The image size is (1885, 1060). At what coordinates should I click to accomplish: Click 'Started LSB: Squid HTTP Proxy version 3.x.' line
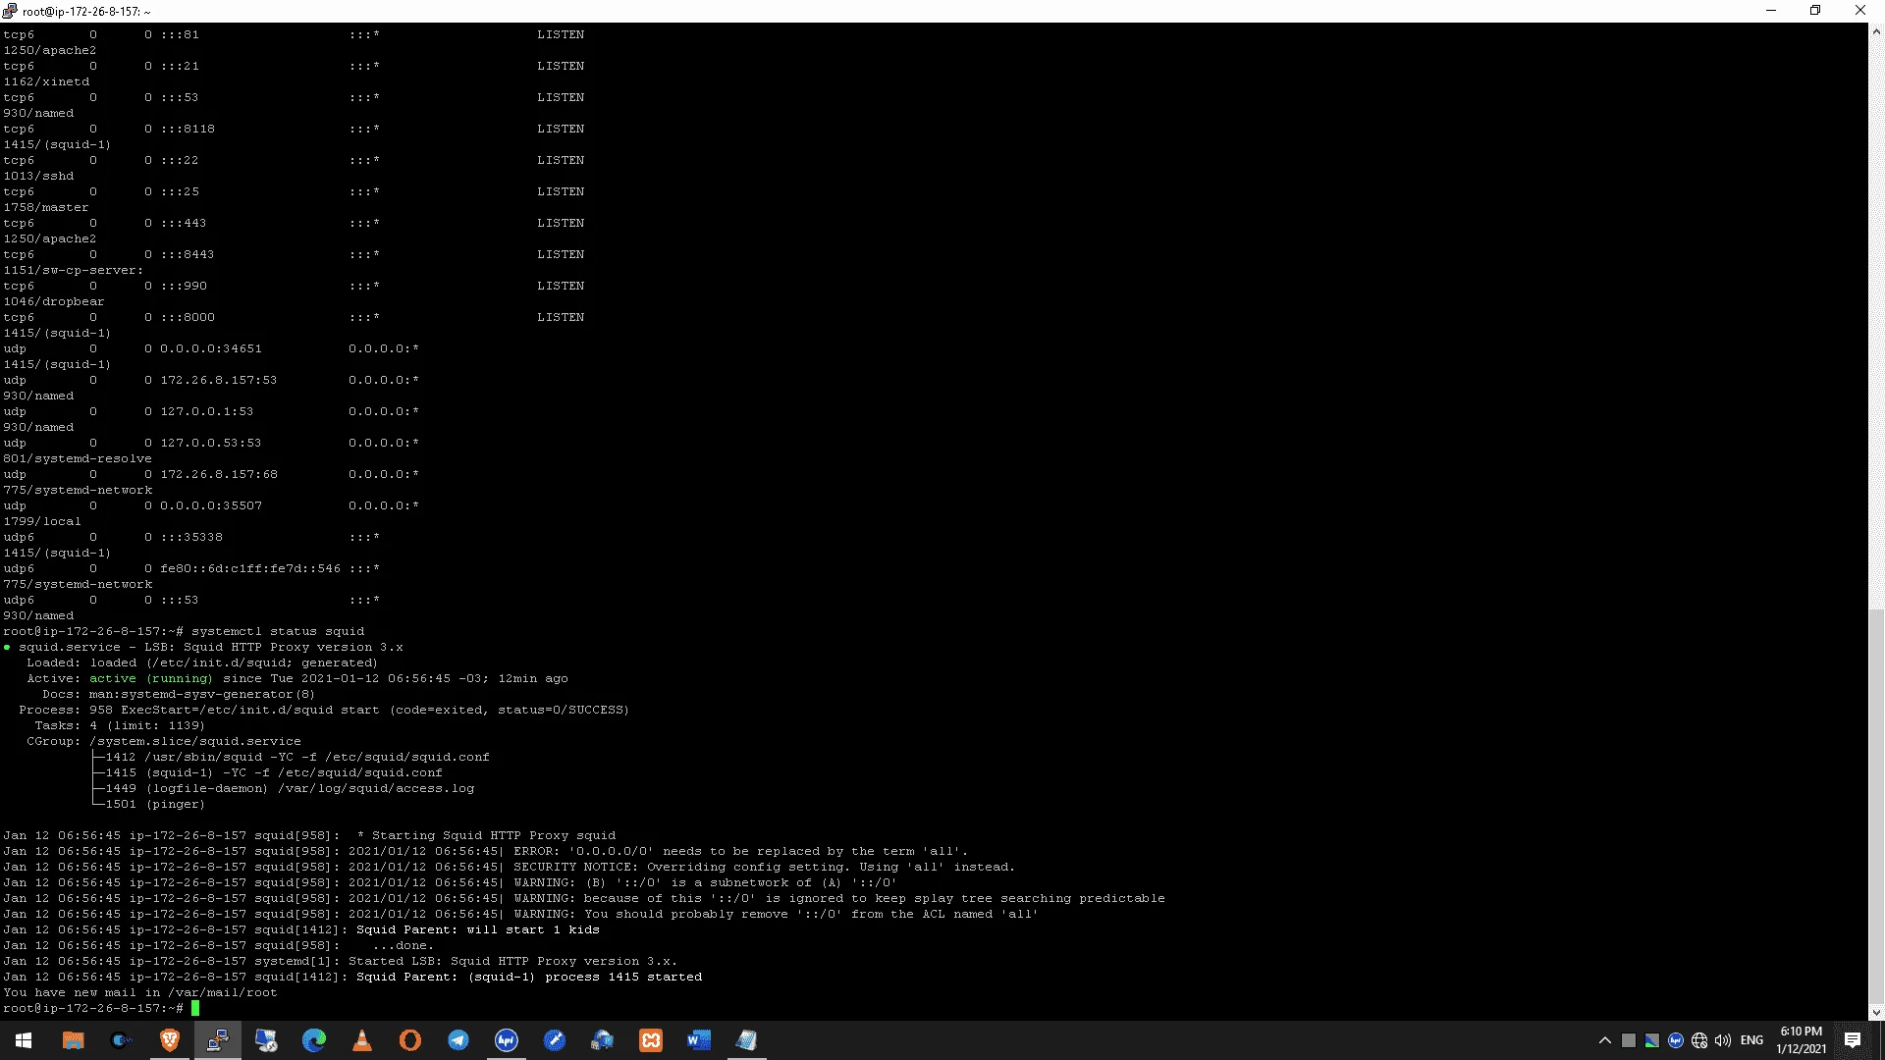click(513, 961)
